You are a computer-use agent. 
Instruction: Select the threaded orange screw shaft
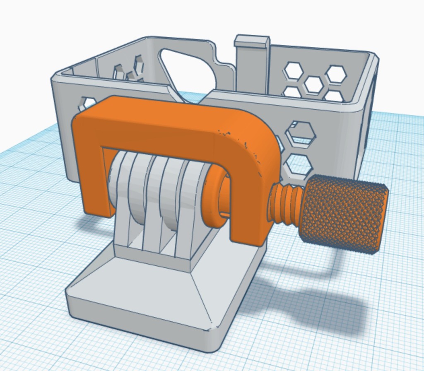[x=285, y=204]
